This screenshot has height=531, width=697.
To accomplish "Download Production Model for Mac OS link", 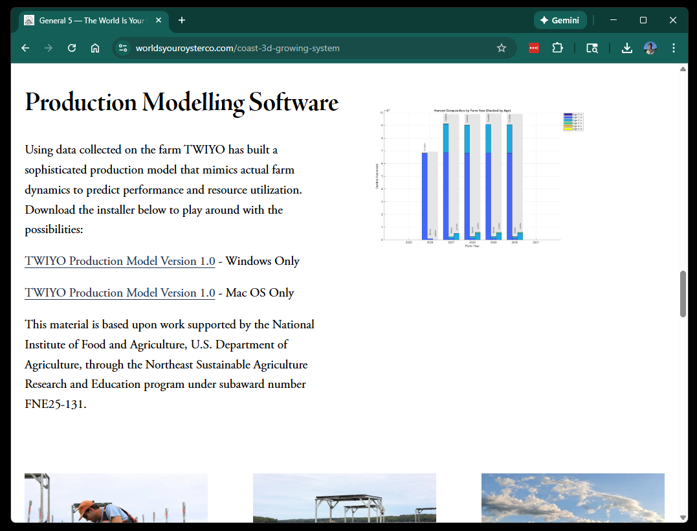I will (x=120, y=293).
